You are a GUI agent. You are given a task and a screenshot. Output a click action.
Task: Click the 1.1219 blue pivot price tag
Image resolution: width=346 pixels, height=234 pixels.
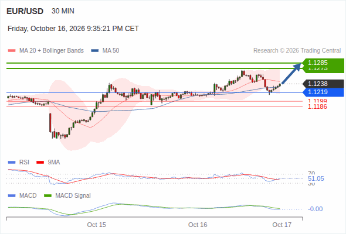pos(323,92)
